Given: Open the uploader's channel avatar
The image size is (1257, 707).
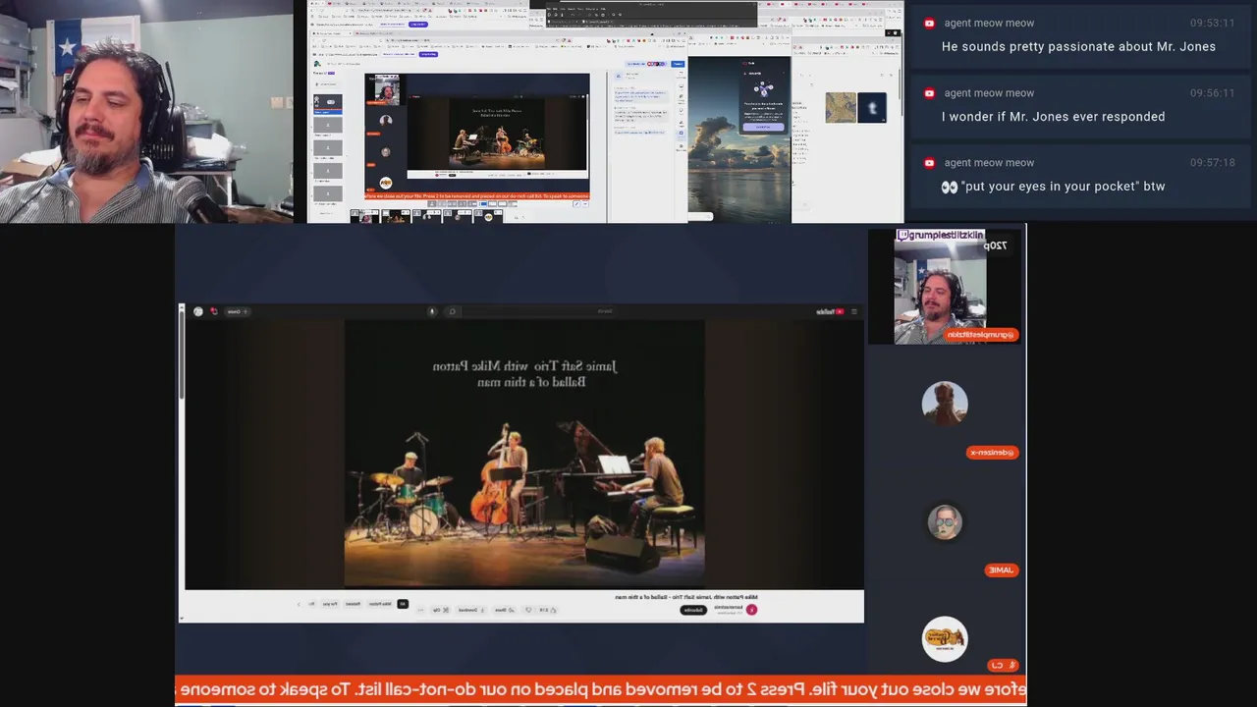Looking at the screenshot, I should click(751, 610).
